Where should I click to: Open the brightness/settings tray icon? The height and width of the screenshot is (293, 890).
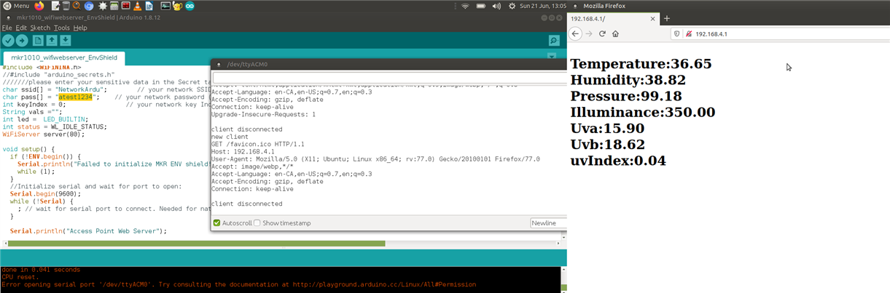coord(512,6)
